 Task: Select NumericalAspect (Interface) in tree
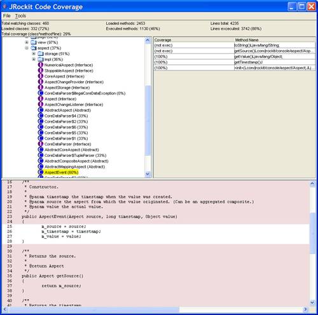[x=69, y=65]
